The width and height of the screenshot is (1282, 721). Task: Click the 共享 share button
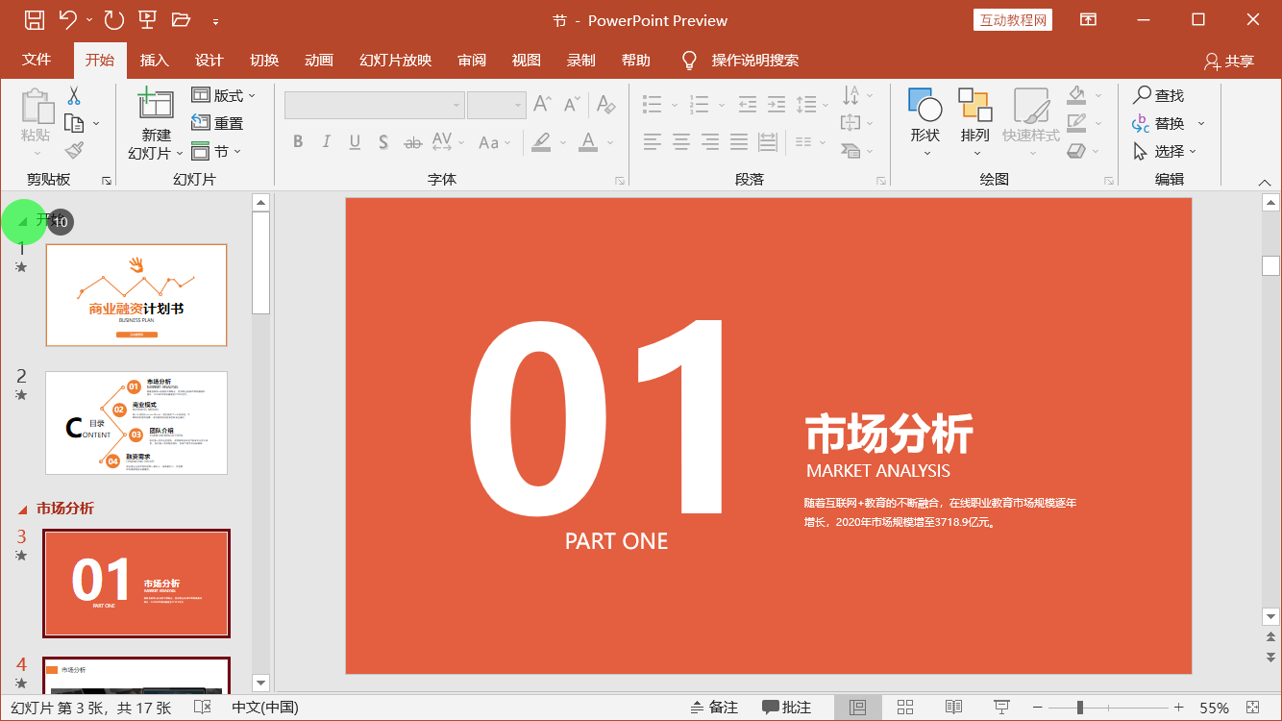click(x=1230, y=61)
